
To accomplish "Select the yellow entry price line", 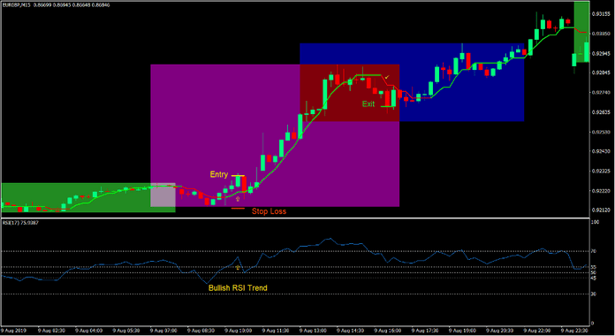I will (x=238, y=175).
